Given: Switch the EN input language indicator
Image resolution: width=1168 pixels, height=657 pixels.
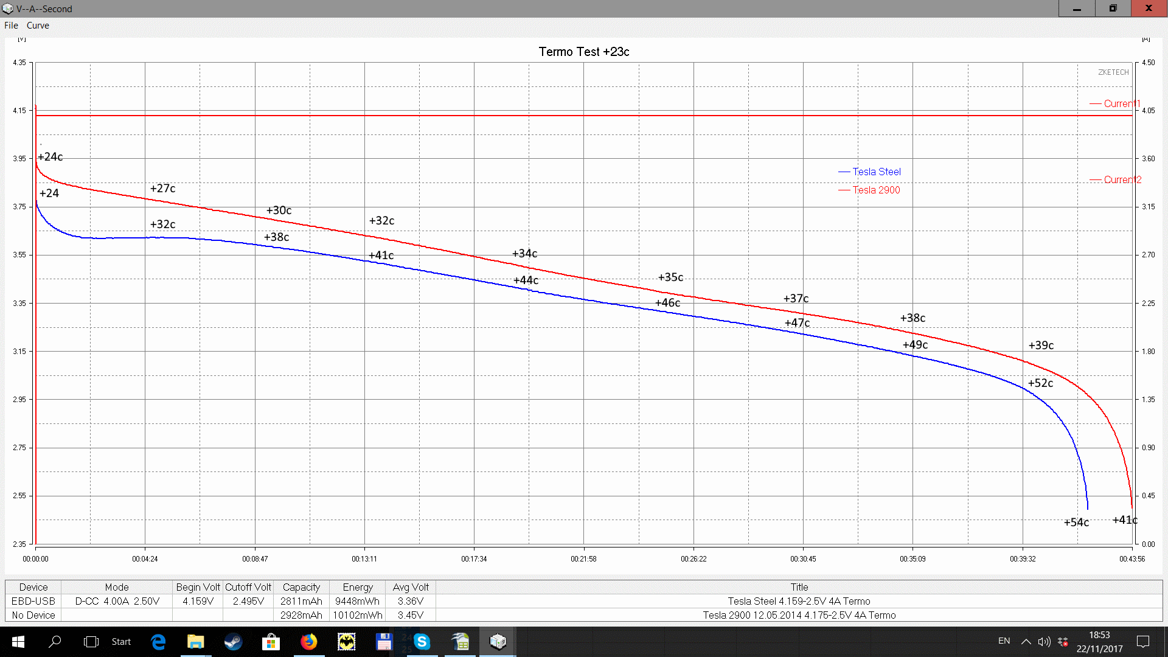Looking at the screenshot, I should [1004, 641].
